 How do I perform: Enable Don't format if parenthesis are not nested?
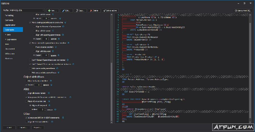[x=30, y=60]
